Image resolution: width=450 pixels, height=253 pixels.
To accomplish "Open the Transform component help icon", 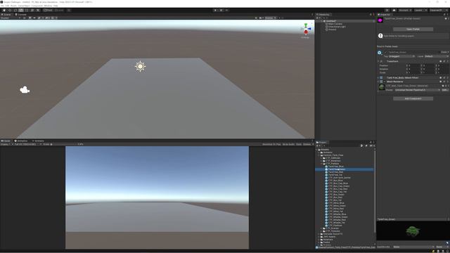I will click(441, 61).
